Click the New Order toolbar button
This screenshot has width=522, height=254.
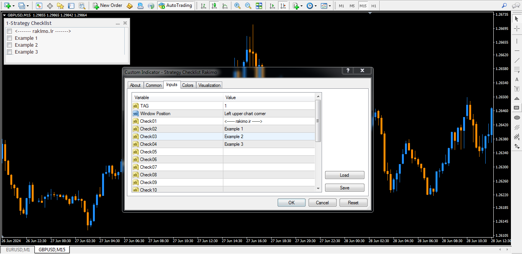coord(107,6)
